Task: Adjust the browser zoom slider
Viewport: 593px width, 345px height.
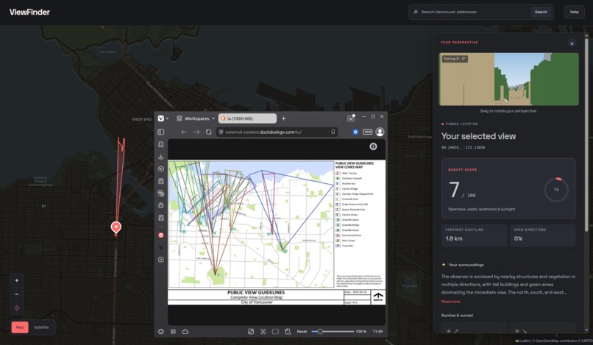Action: (x=333, y=331)
